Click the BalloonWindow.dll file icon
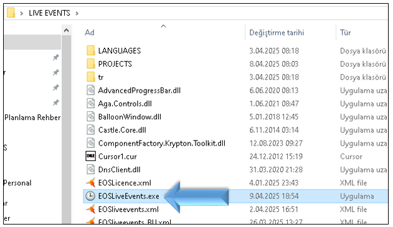 [91, 117]
